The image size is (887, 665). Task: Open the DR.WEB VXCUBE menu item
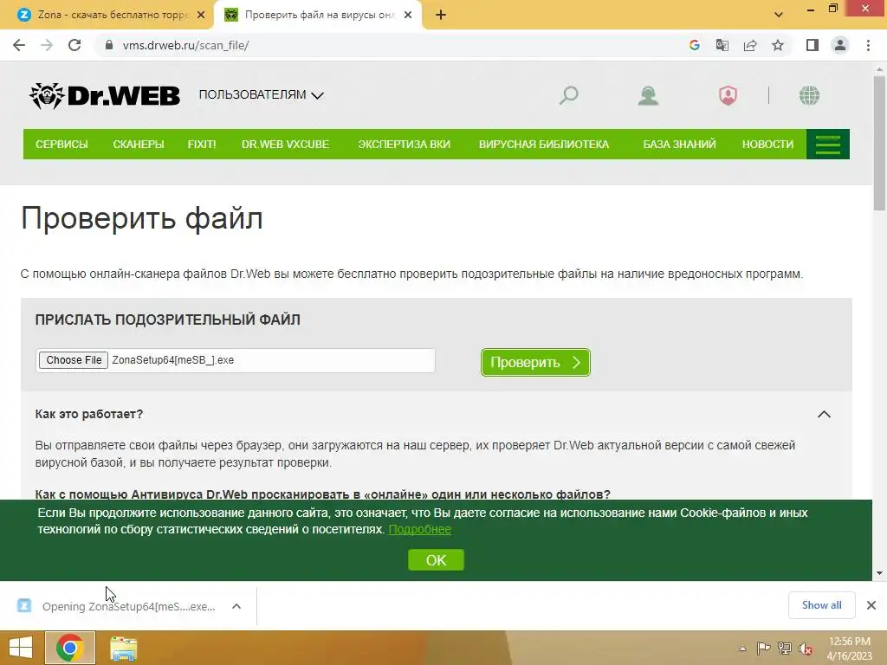pyautogui.click(x=285, y=145)
